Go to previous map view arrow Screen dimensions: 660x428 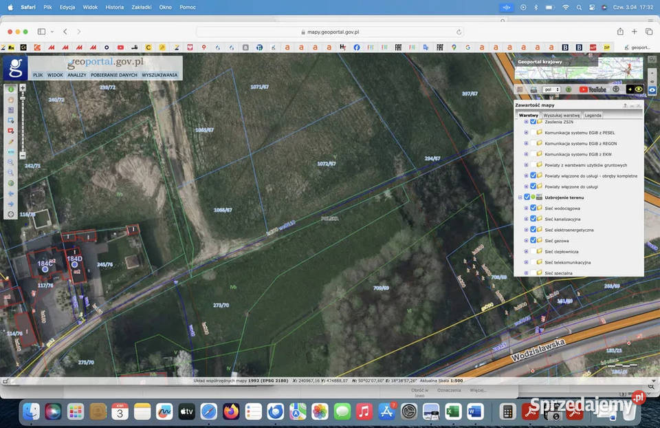click(x=11, y=193)
